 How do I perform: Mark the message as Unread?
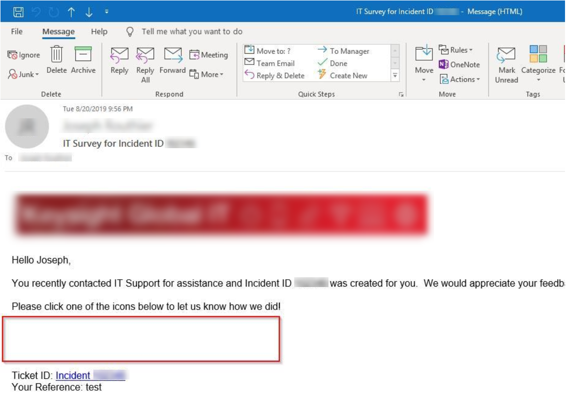[506, 64]
